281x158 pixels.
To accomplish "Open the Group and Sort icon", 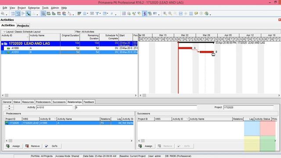I will (x=104, y=14).
